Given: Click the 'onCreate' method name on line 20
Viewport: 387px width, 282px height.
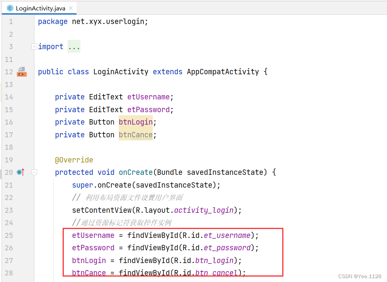Looking at the screenshot, I should [x=136, y=172].
